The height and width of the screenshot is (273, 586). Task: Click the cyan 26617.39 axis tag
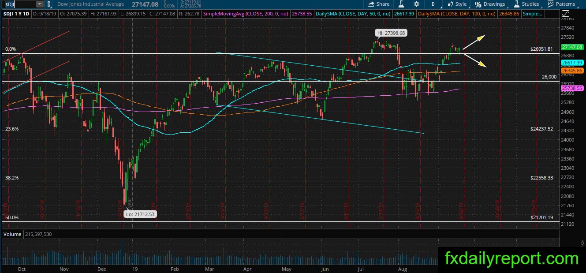pos(572,63)
